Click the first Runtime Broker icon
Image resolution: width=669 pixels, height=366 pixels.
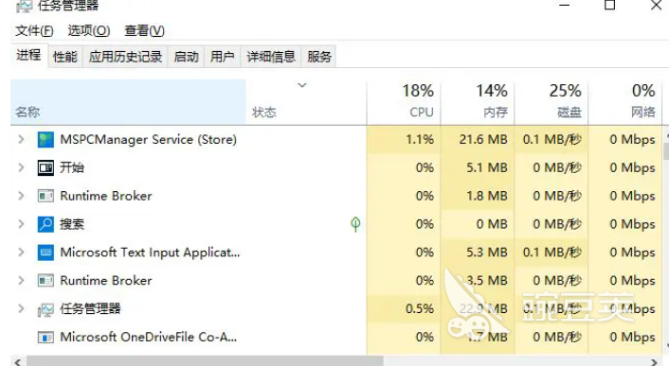pyautogui.click(x=45, y=196)
